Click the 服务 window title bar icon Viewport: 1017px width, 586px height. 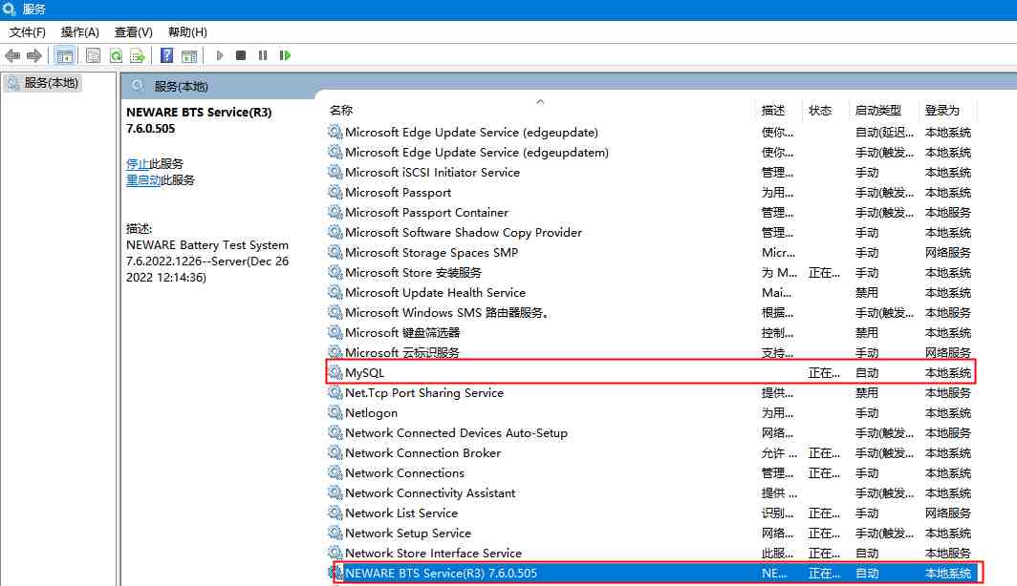(x=10, y=9)
